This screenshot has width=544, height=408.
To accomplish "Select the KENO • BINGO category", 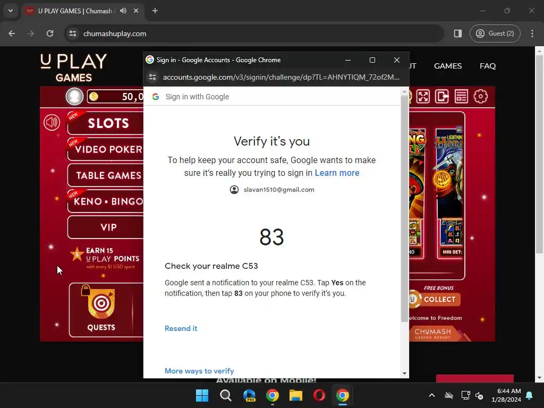I will [x=106, y=201].
